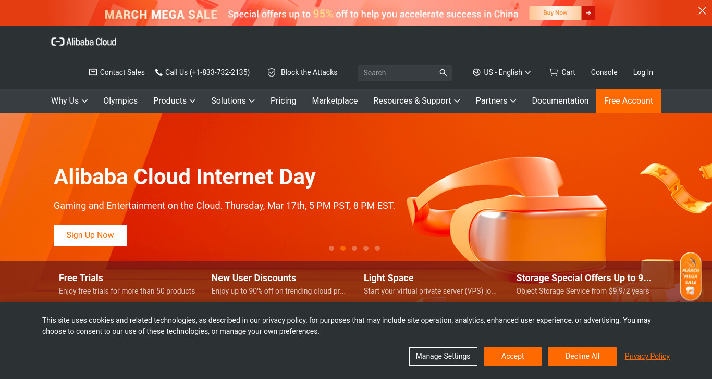This screenshot has height=379, width=712.
Task: Click the search magnifier icon
Action: pyautogui.click(x=443, y=73)
